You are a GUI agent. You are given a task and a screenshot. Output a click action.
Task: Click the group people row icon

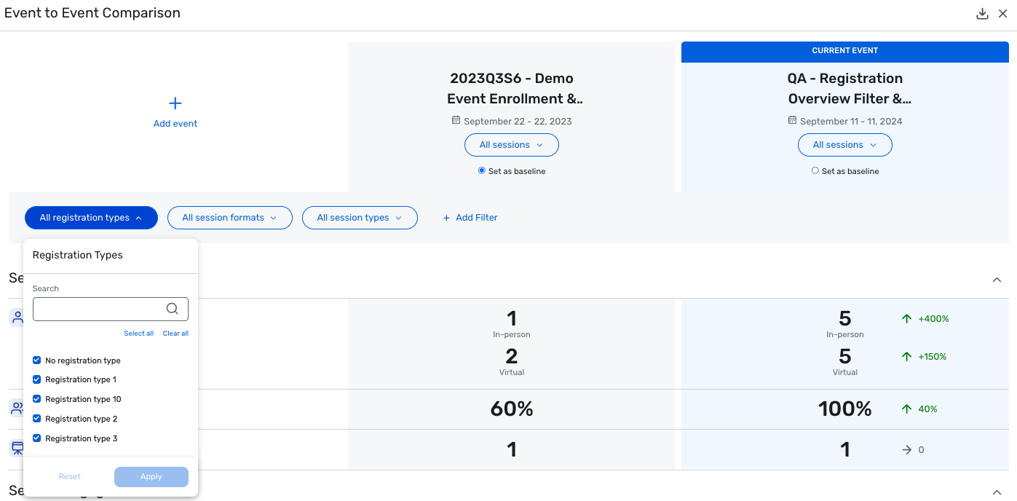tap(17, 409)
